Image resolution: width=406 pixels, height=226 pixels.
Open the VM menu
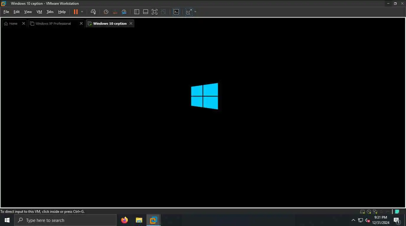pos(39,12)
